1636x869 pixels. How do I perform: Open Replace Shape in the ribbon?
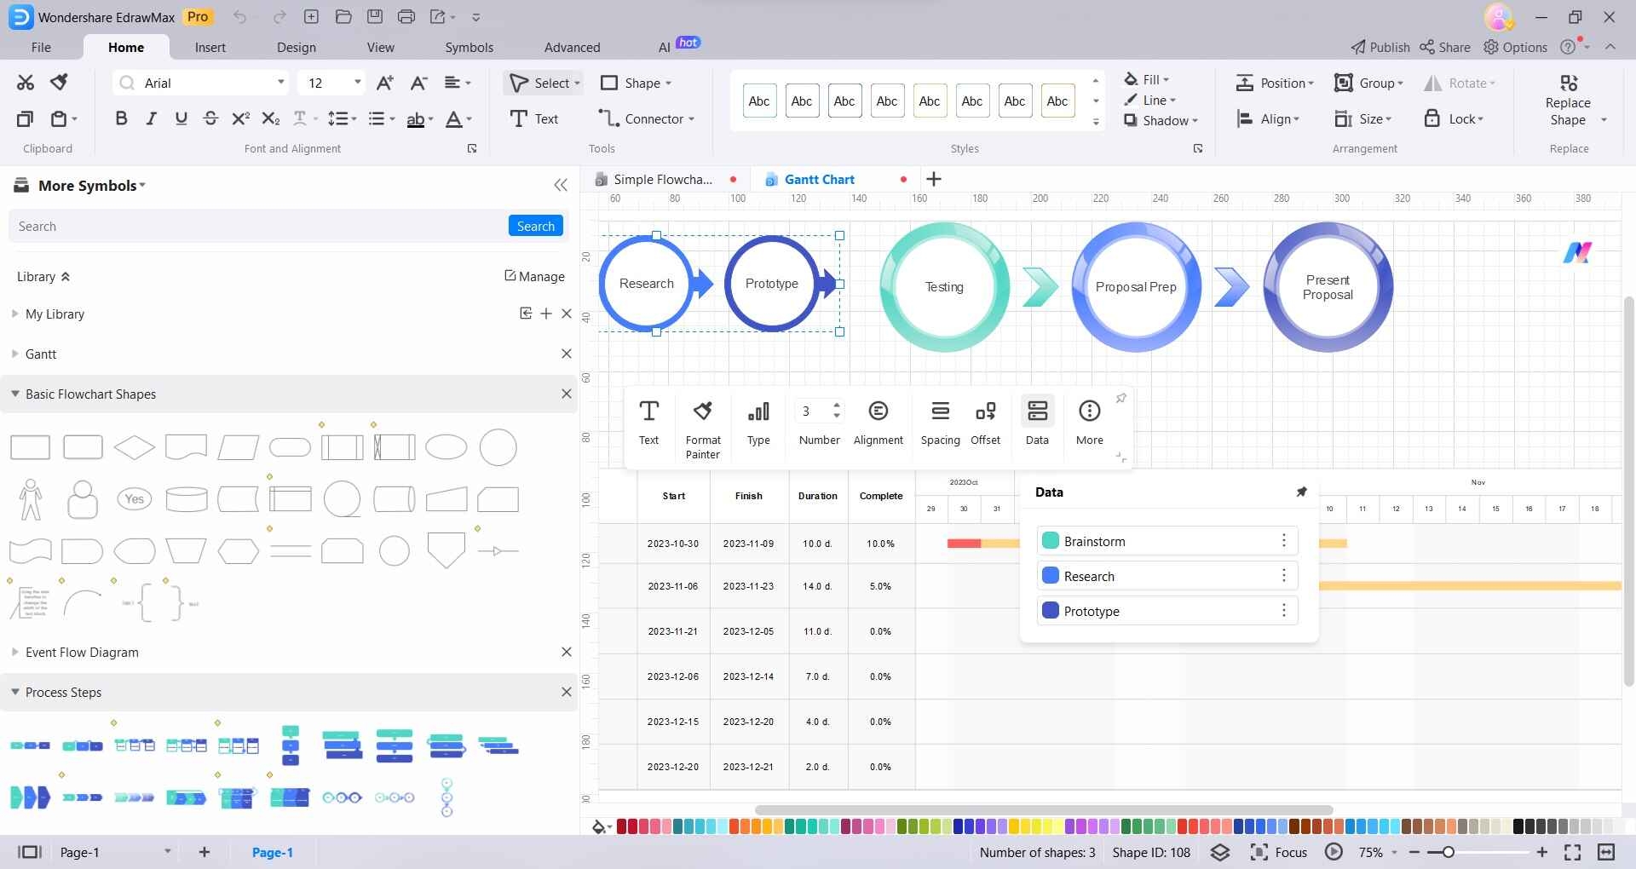tap(1569, 100)
